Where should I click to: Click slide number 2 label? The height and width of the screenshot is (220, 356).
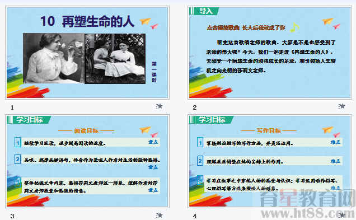[195, 107]
